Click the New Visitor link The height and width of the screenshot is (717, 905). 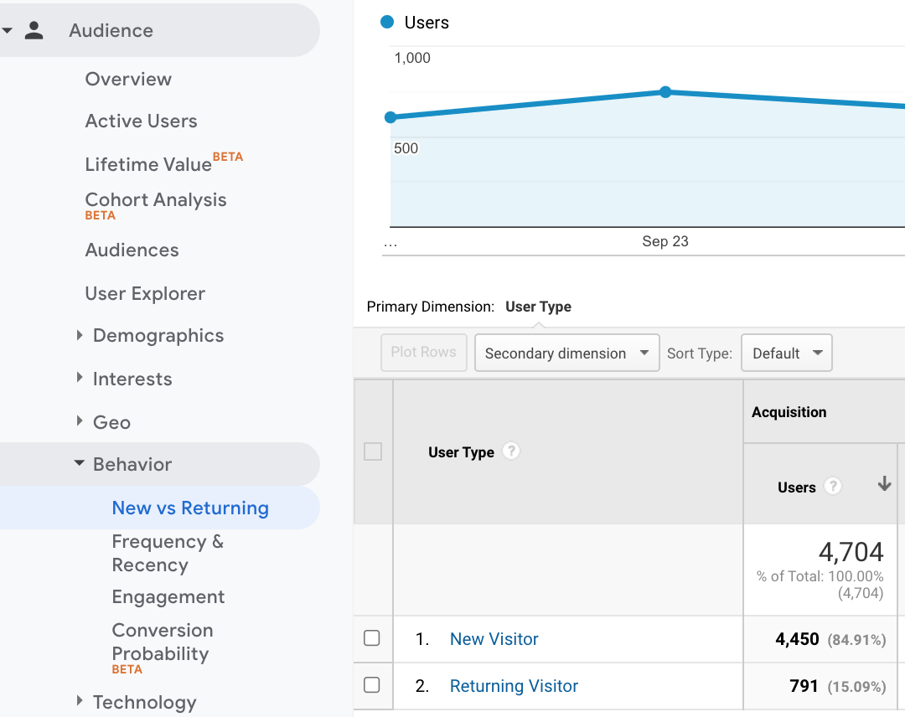coord(494,639)
